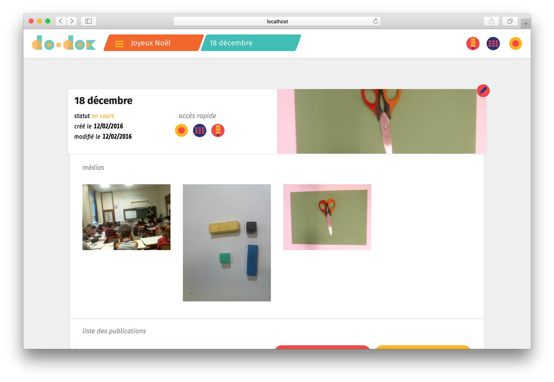Open the colored blocks photo thumbnail
Image resolution: width=554 pixels, height=382 pixels.
[x=227, y=243]
